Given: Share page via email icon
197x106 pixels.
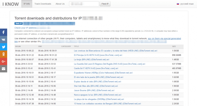Looking at the screenshot, I should pos(4,69).
